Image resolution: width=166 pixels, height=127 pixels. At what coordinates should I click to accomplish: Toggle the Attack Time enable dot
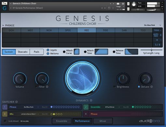tap(85, 52)
